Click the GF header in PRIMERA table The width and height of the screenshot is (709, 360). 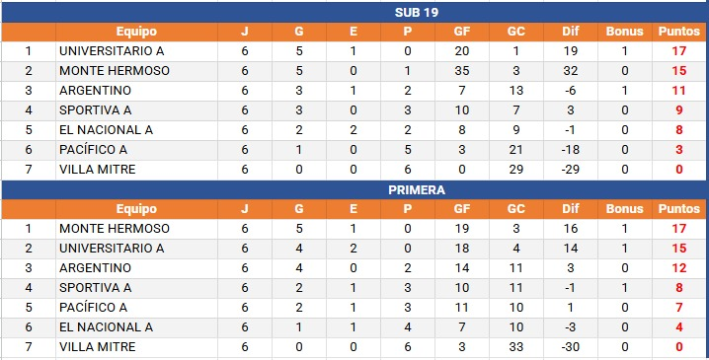(x=462, y=209)
